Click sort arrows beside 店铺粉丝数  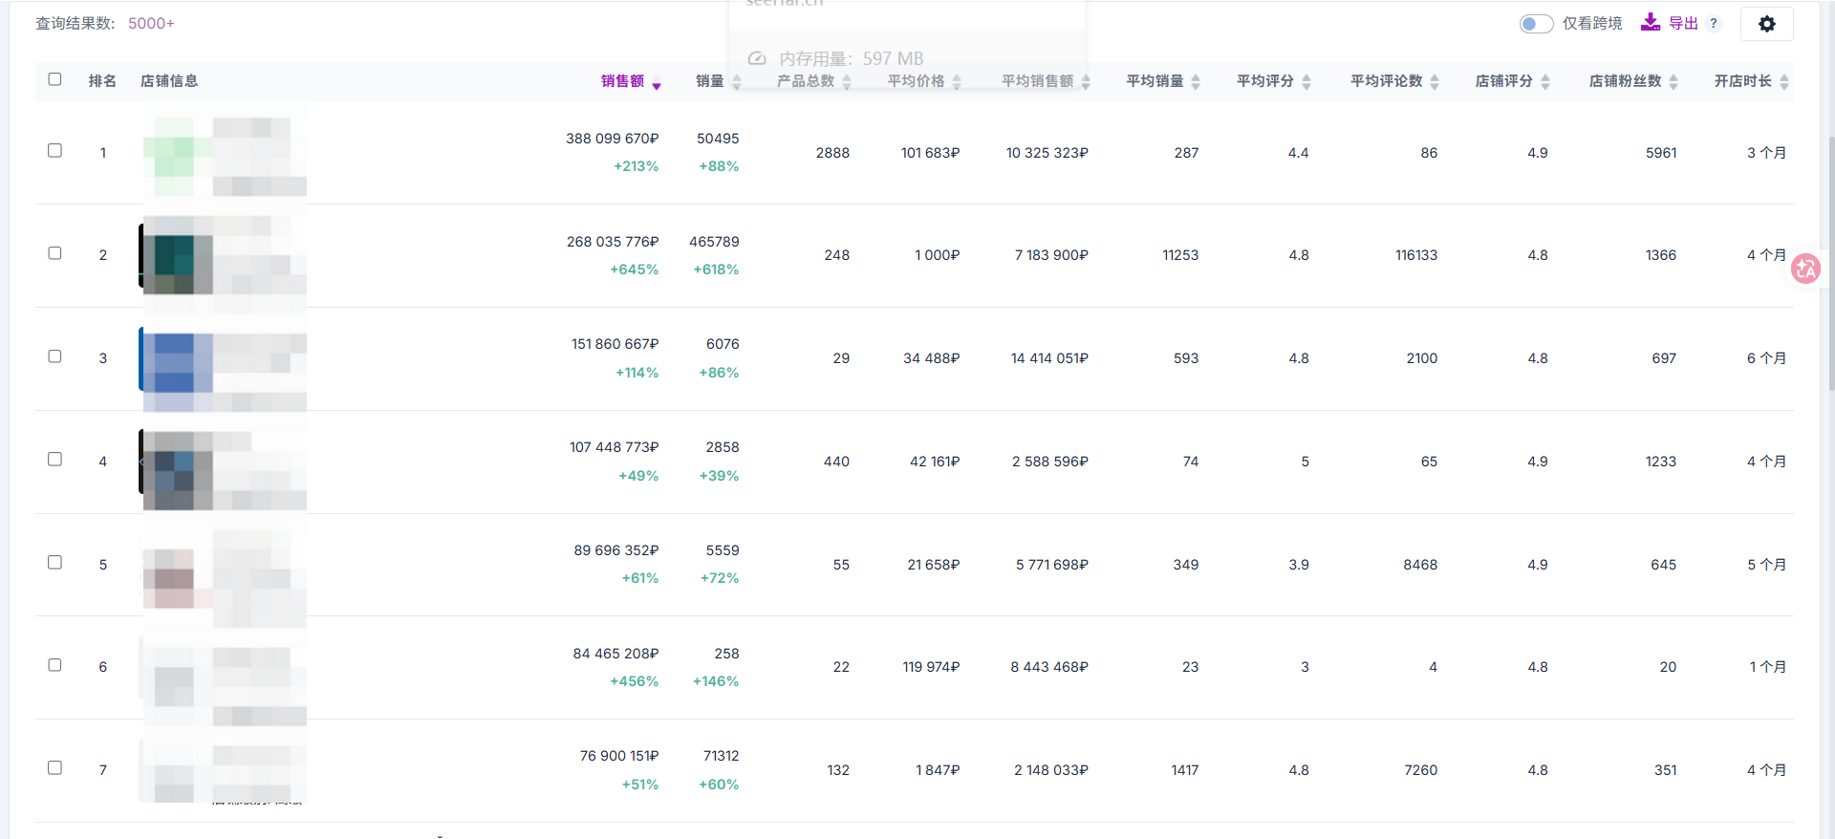point(1673,82)
